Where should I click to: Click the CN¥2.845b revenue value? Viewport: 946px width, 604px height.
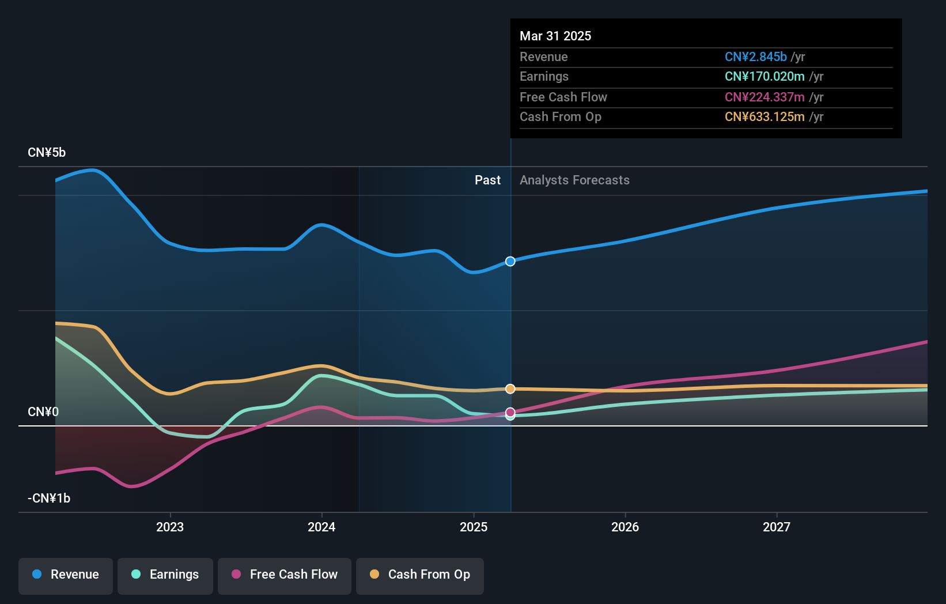pyautogui.click(x=755, y=57)
